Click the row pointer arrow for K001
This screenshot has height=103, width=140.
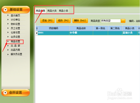coord(37,33)
